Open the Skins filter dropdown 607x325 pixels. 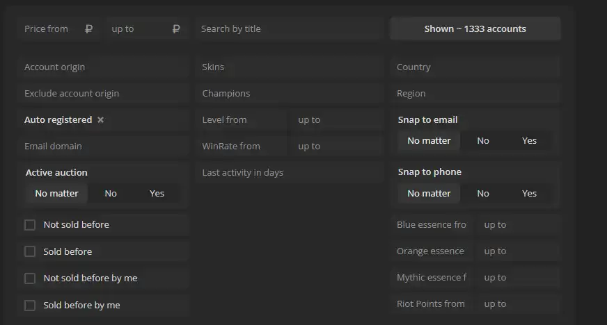pos(289,67)
